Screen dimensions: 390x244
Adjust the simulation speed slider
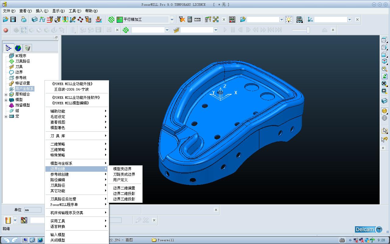pos(308,30)
